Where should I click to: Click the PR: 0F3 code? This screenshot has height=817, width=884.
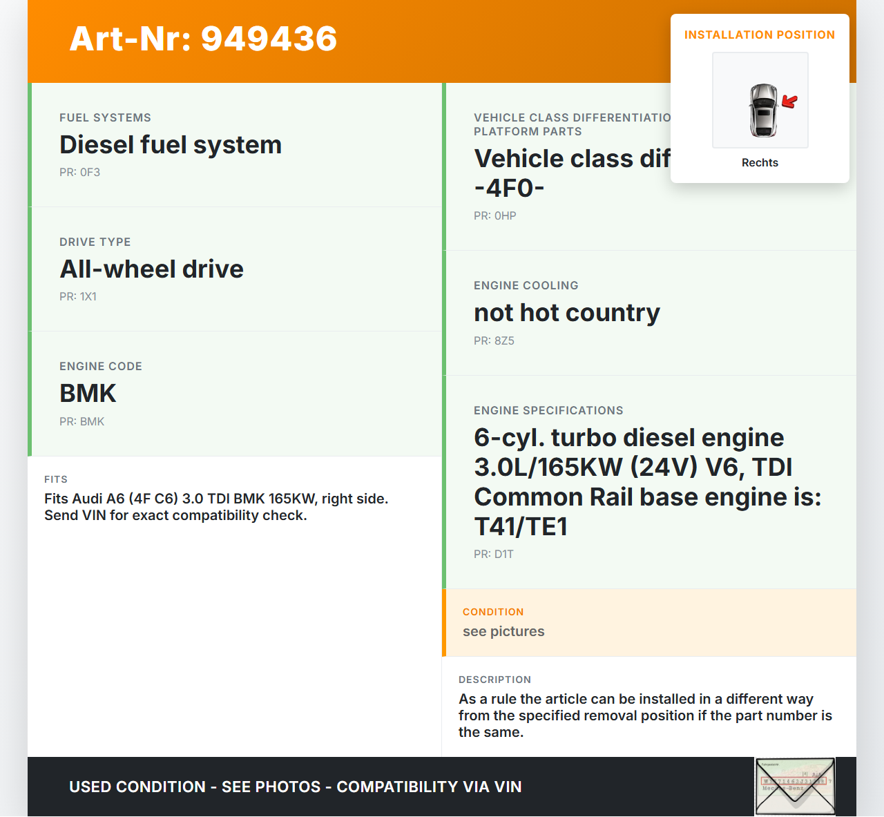pyautogui.click(x=79, y=173)
